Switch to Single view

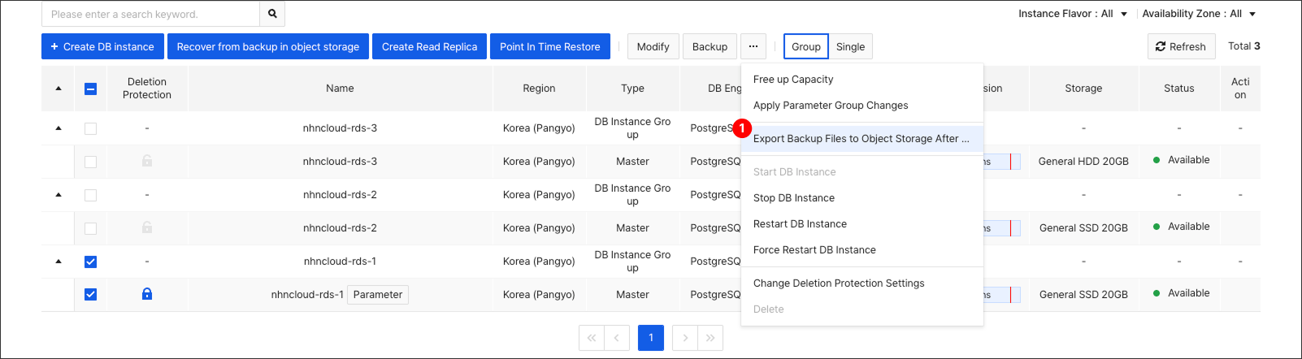[850, 46]
